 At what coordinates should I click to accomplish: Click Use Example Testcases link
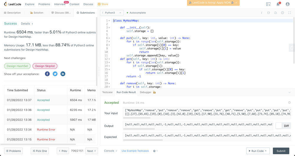pyautogui.click(x=135, y=151)
